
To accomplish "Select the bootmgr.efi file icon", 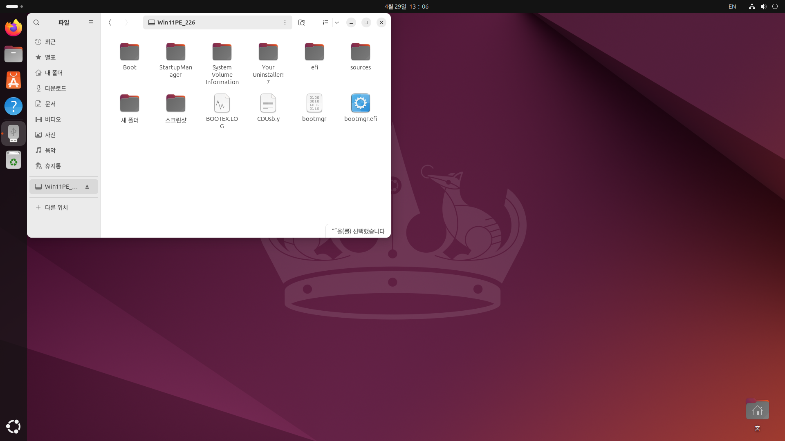I will [360, 103].
